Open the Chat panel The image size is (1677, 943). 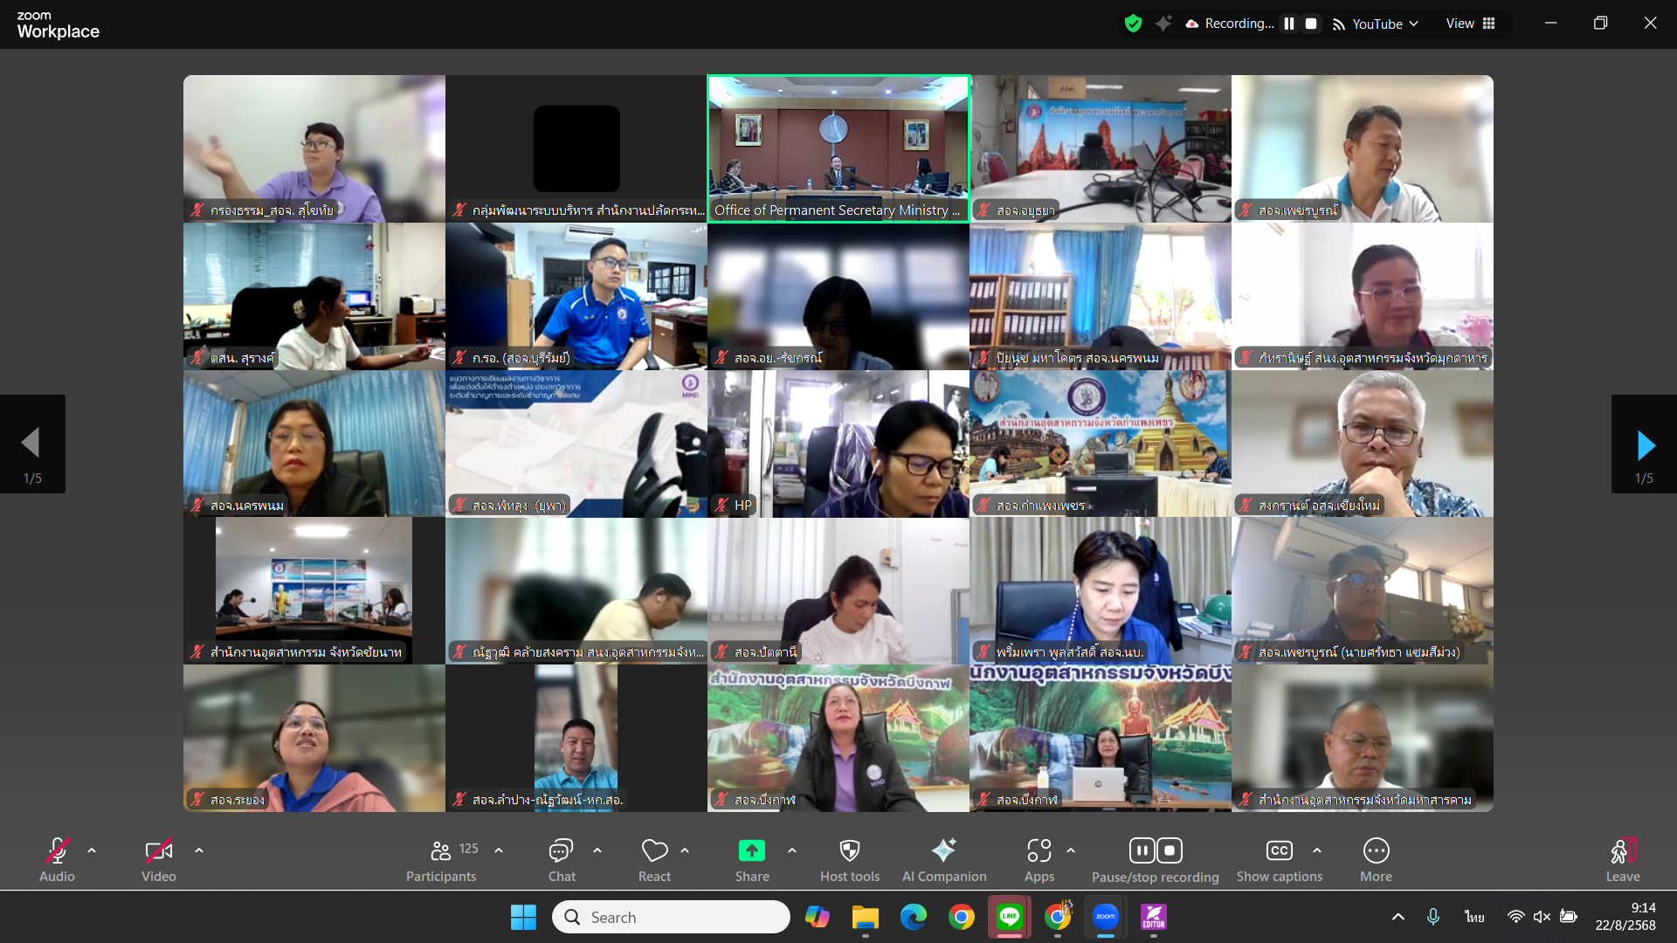[561, 851]
